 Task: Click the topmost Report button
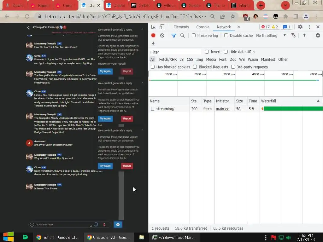tap(127, 72)
